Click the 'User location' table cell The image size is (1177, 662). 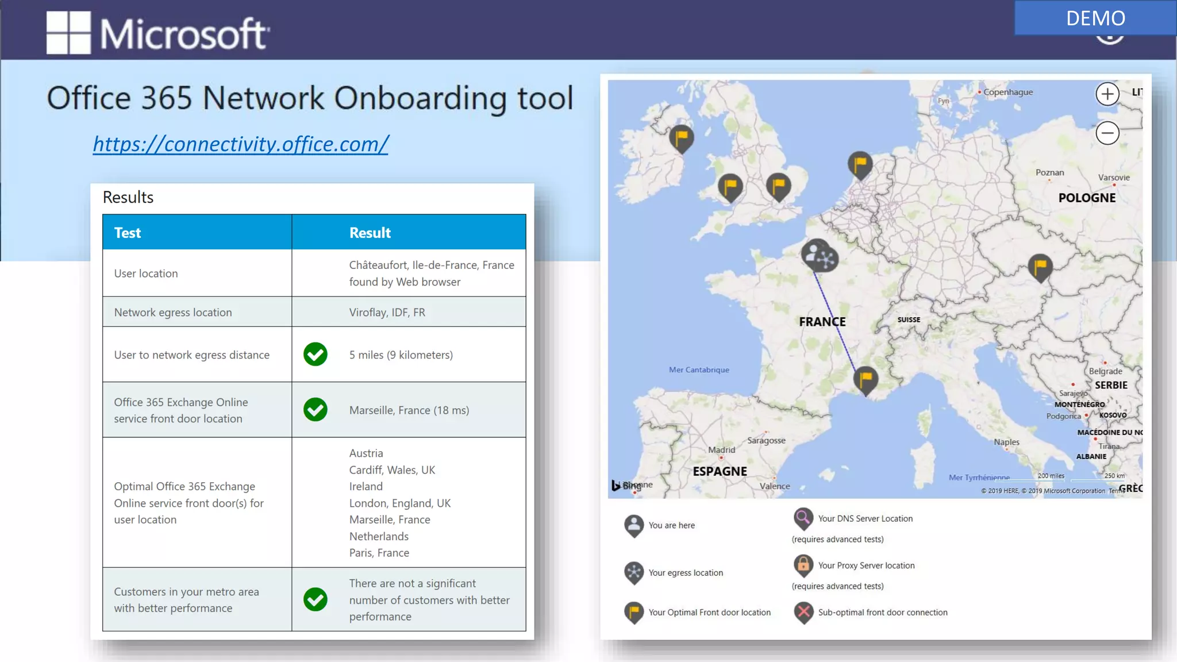click(197, 273)
